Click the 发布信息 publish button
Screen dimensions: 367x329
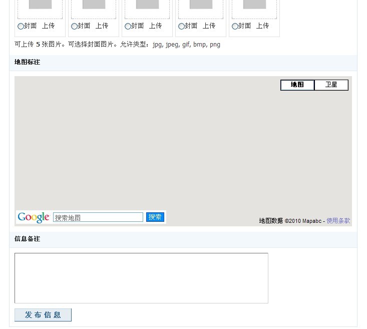tap(43, 314)
